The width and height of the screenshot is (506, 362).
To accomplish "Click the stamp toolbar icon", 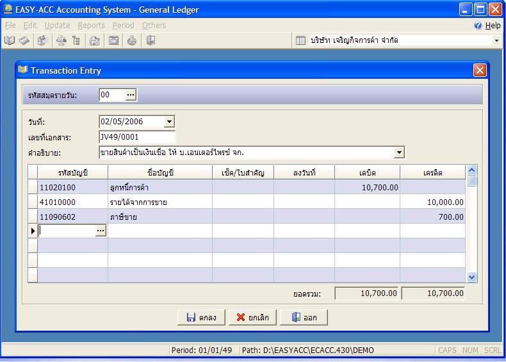I will [x=132, y=41].
